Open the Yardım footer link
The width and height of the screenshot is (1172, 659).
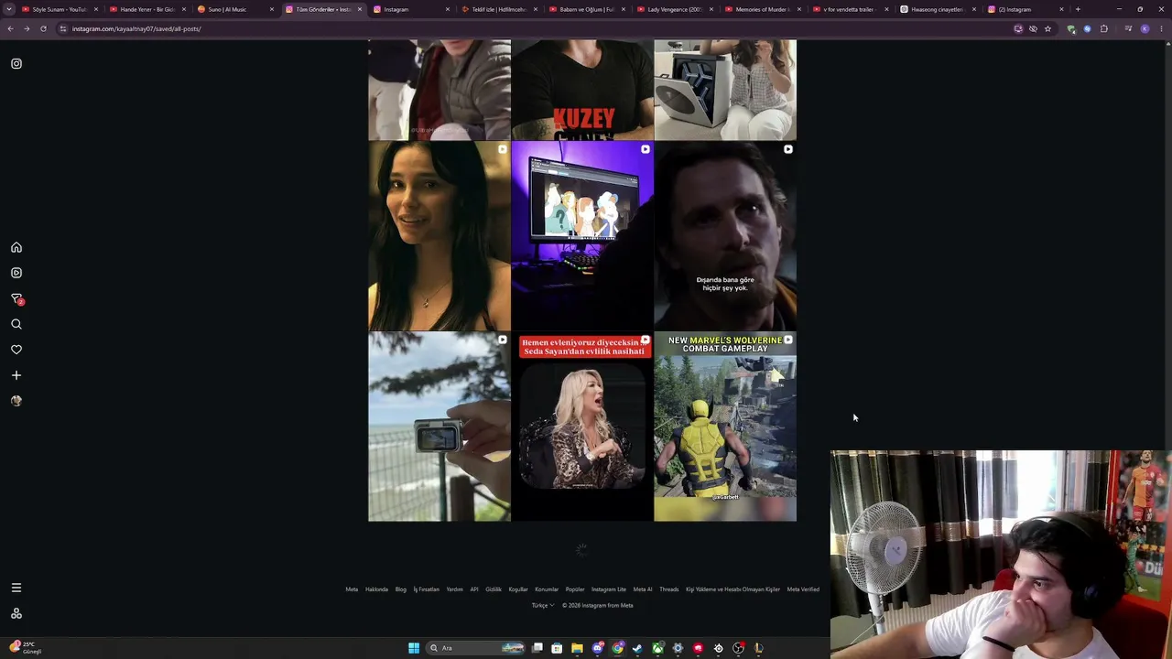[x=454, y=589]
